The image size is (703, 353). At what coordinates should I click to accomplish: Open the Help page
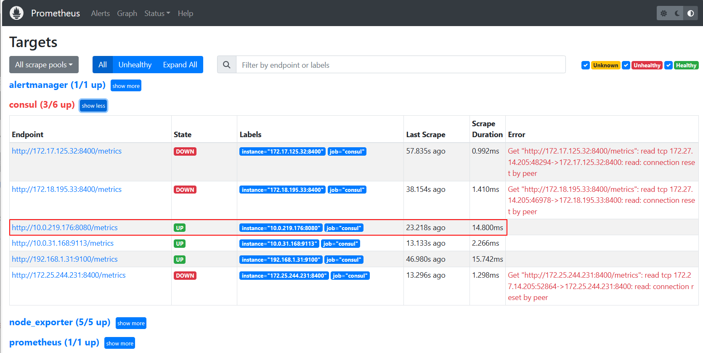[185, 13]
